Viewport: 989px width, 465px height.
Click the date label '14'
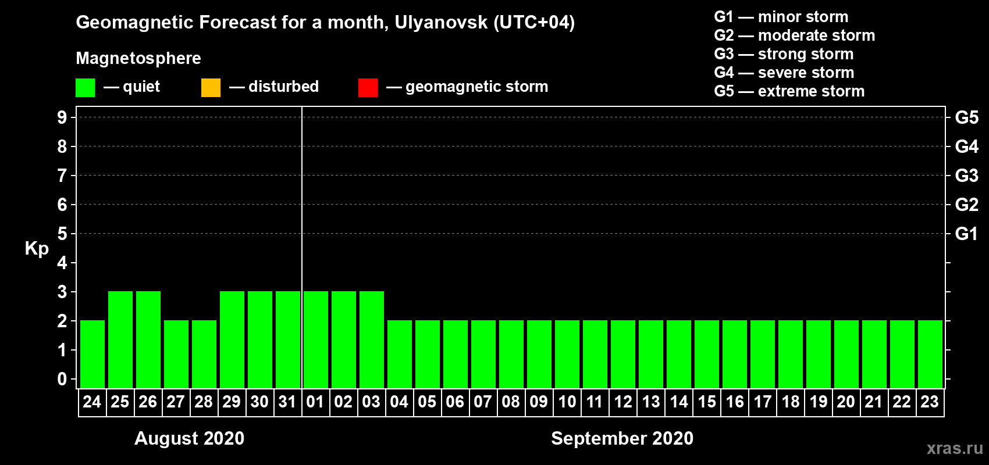coord(678,402)
